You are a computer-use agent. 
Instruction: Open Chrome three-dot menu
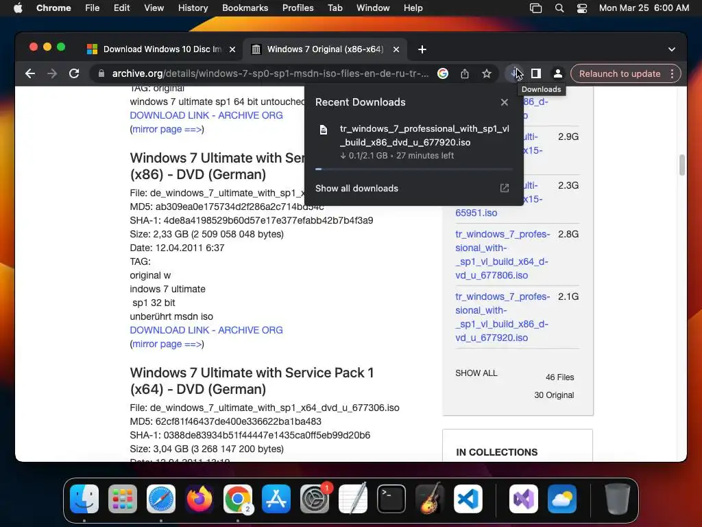click(x=672, y=73)
